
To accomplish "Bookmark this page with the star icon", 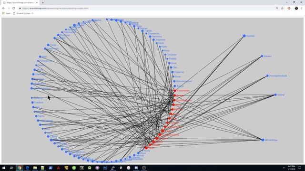I will [282, 9].
